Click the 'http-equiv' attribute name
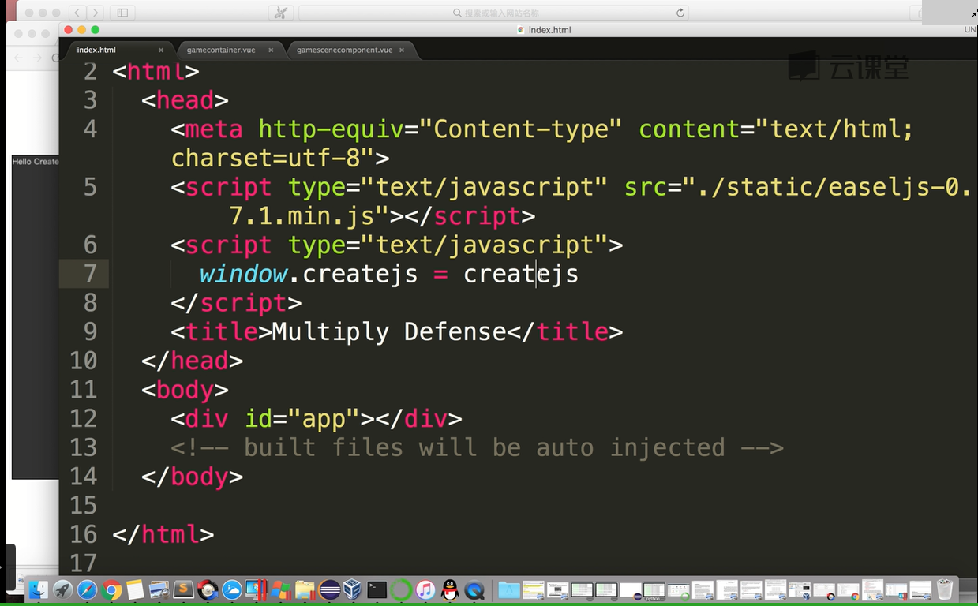Image resolution: width=978 pixels, height=606 pixels. pyautogui.click(x=332, y=129)
